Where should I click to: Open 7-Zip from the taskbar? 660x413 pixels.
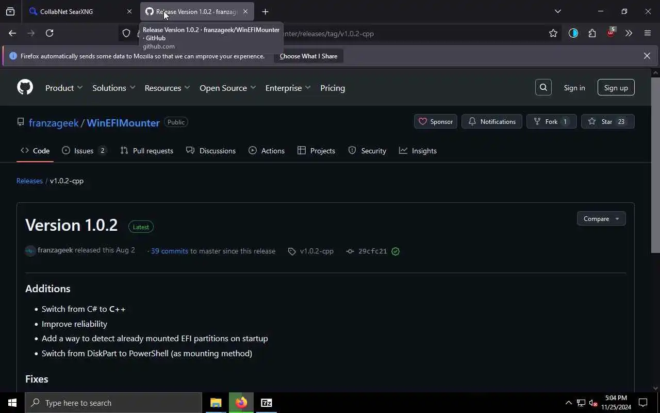[267, 403]
